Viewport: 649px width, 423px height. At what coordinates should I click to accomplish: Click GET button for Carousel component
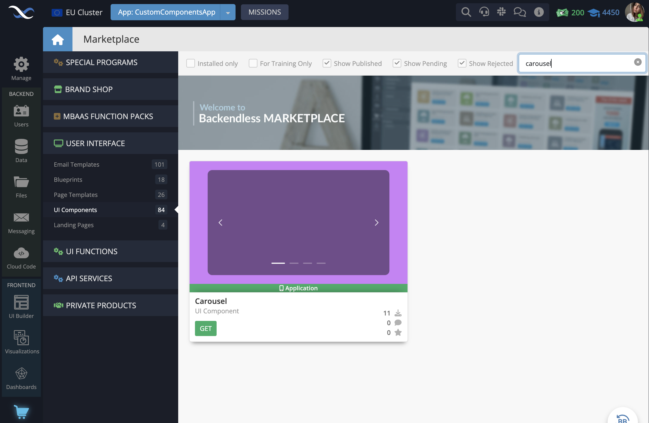pos(205,328)
